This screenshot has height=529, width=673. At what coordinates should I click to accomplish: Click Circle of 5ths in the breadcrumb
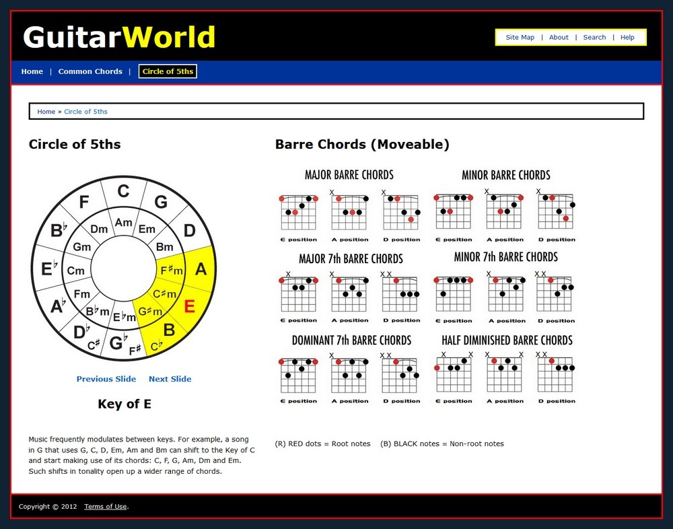pyautogui.click(x=86, y=112)
